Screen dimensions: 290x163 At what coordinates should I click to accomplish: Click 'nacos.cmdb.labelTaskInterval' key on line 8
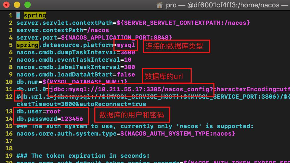[68, 67]
